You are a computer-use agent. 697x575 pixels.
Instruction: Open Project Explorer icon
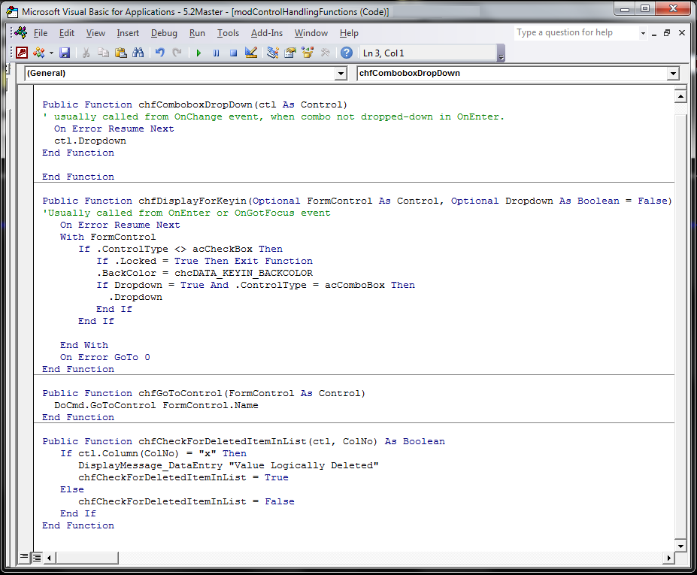pyautogui.click(x=272, y=53)
